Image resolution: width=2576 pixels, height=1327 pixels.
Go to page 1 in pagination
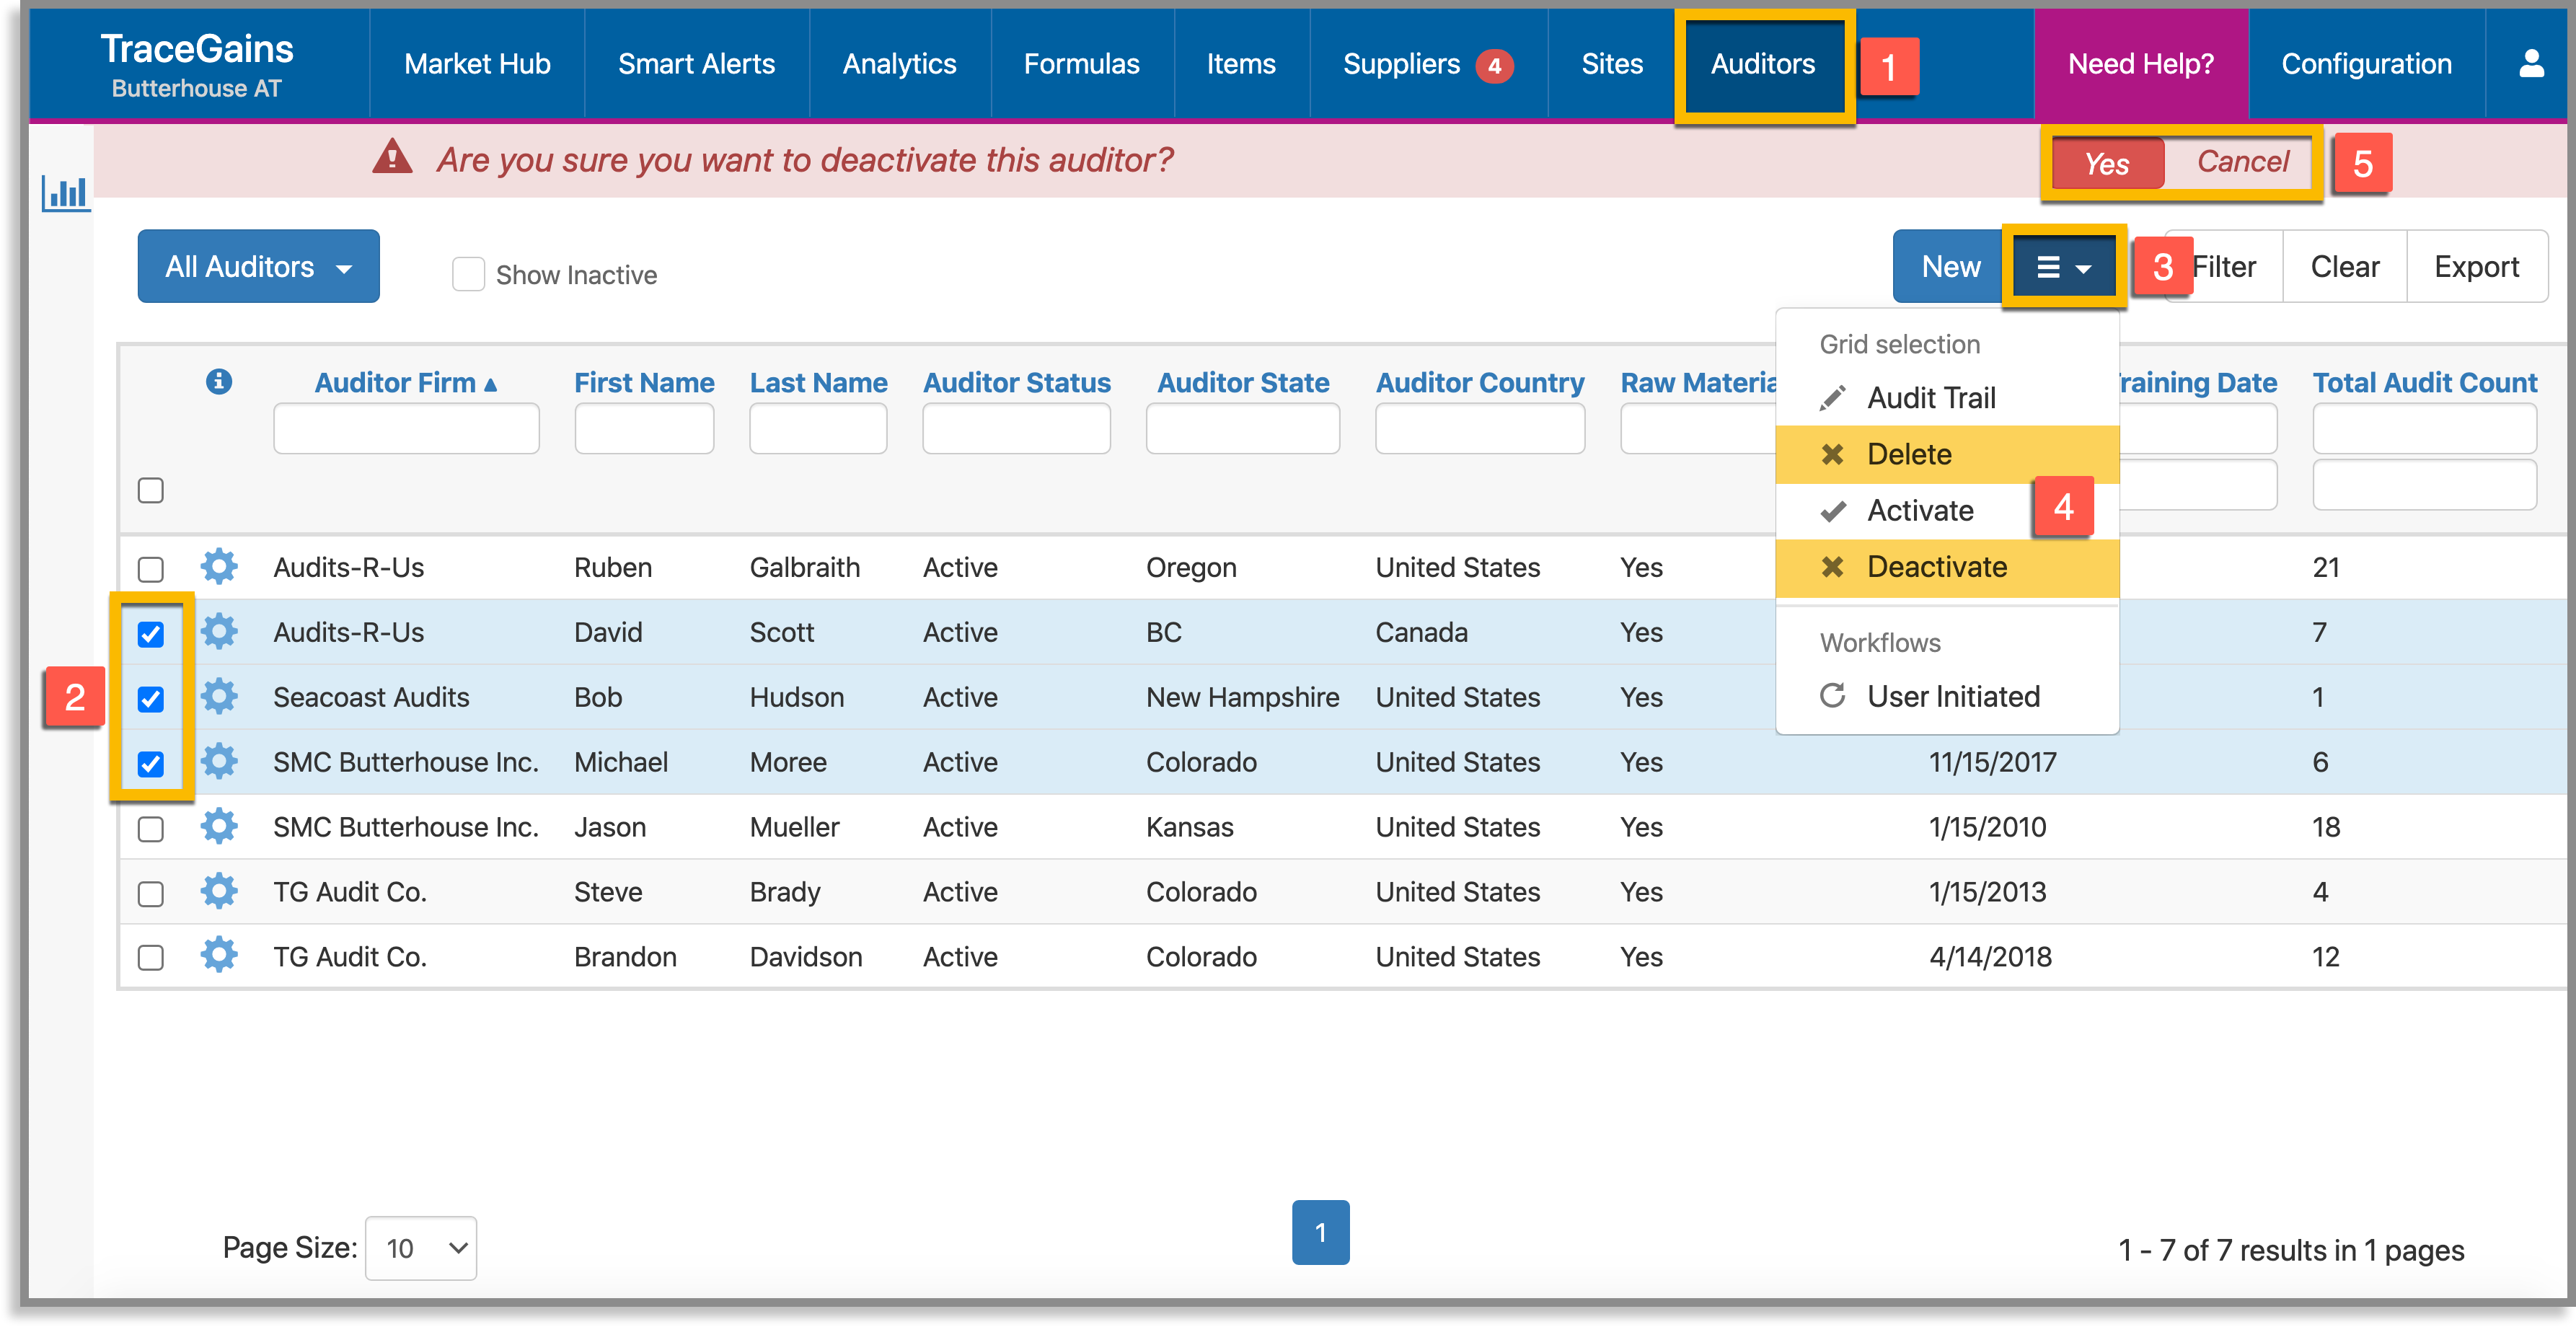(1320, 1232)
